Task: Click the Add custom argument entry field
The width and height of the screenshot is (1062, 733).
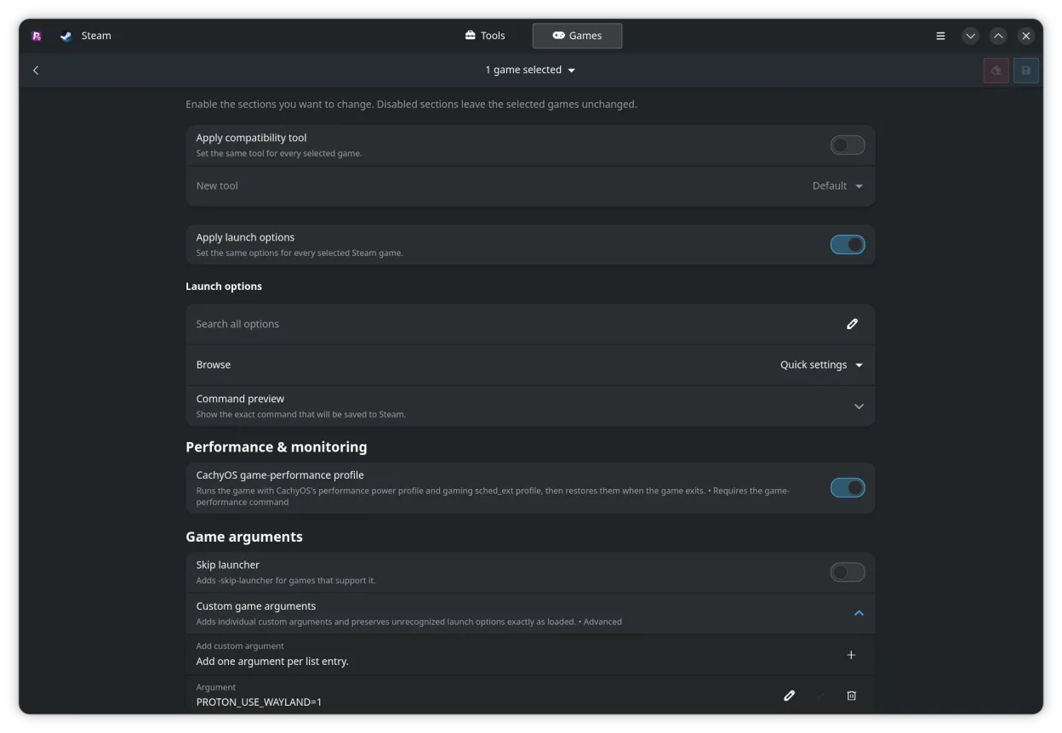Action: click(x=530, y=655)
